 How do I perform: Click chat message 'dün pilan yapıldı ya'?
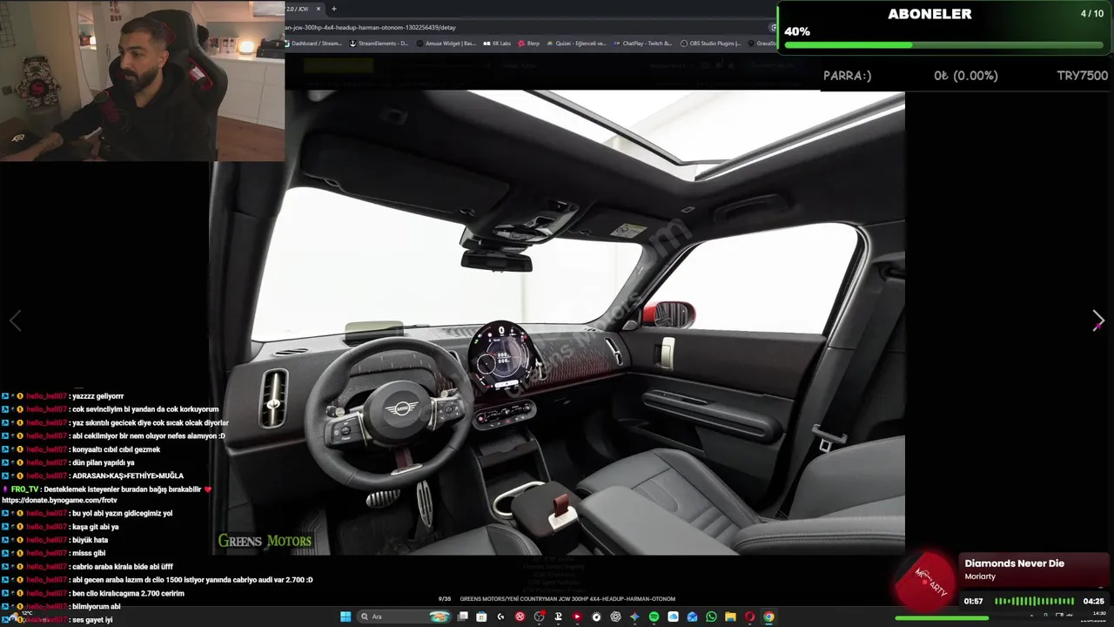click(x=103, y=462)
